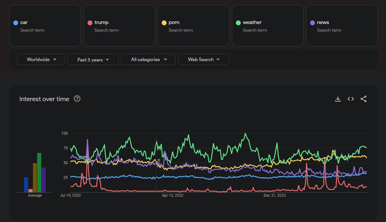Click the 100 y-axis label
This screenshot has height=222, width=386.
[x=64, y=133]
